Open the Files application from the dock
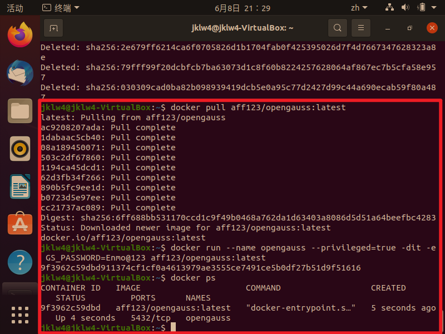This screenshot has width=445, height=334. 20,111
